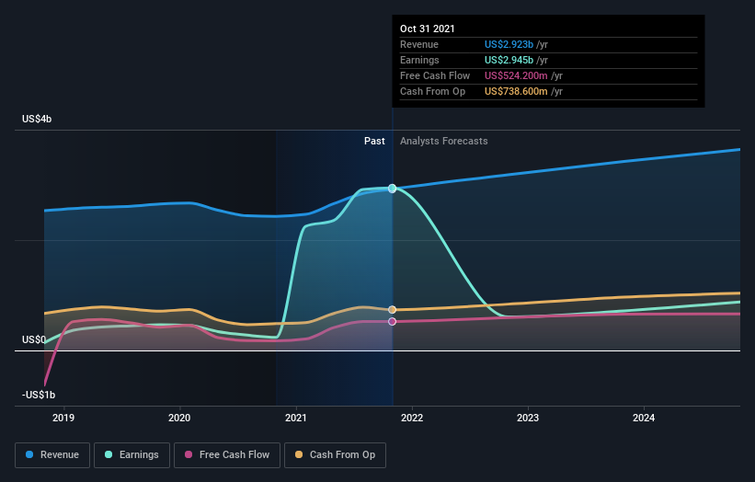
Task: Click the Revenue row label in tooltip
Action: coord(419,44)
